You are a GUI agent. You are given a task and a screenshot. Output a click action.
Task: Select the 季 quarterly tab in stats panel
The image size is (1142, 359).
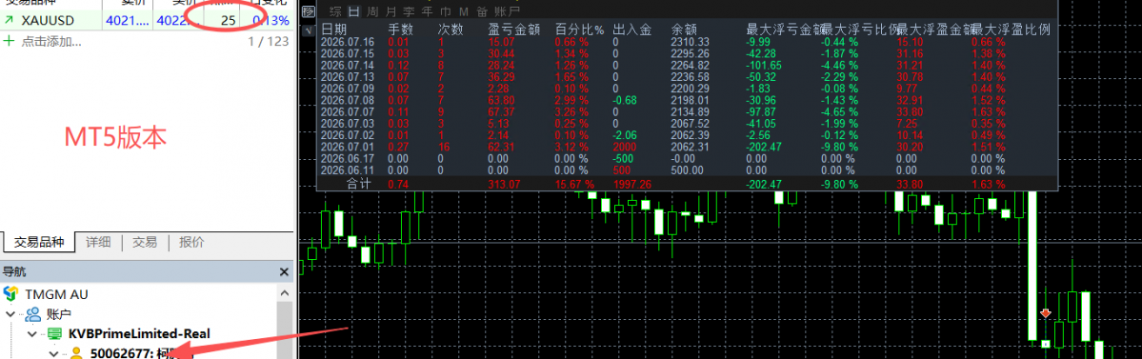(409, 10)
